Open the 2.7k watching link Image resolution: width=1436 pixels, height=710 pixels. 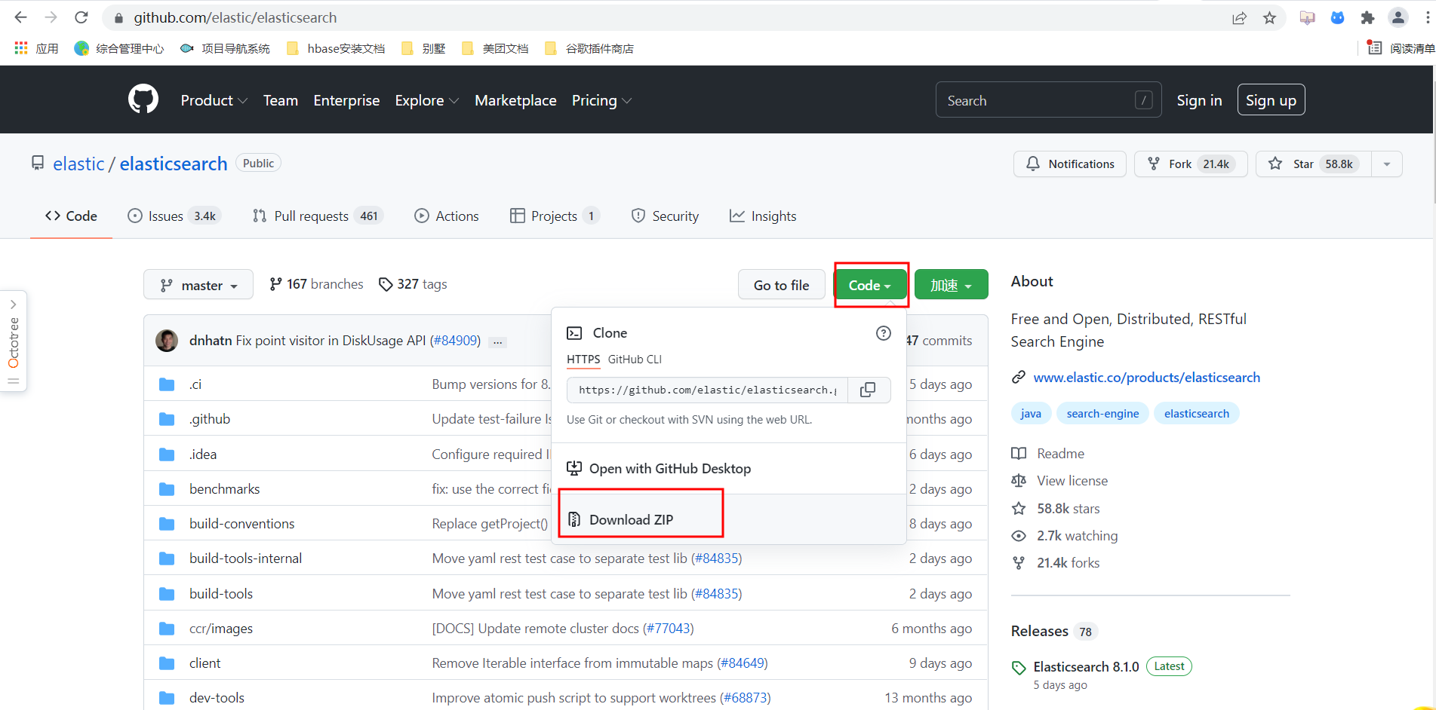pos(1064,536)
